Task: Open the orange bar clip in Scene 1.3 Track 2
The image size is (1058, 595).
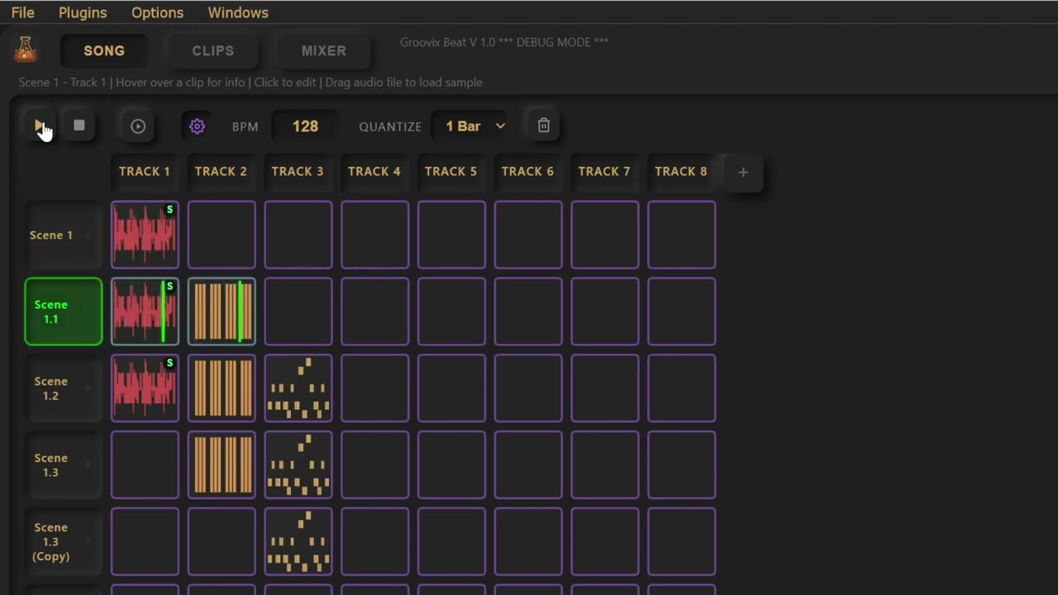Action: (x=222, y=465)
